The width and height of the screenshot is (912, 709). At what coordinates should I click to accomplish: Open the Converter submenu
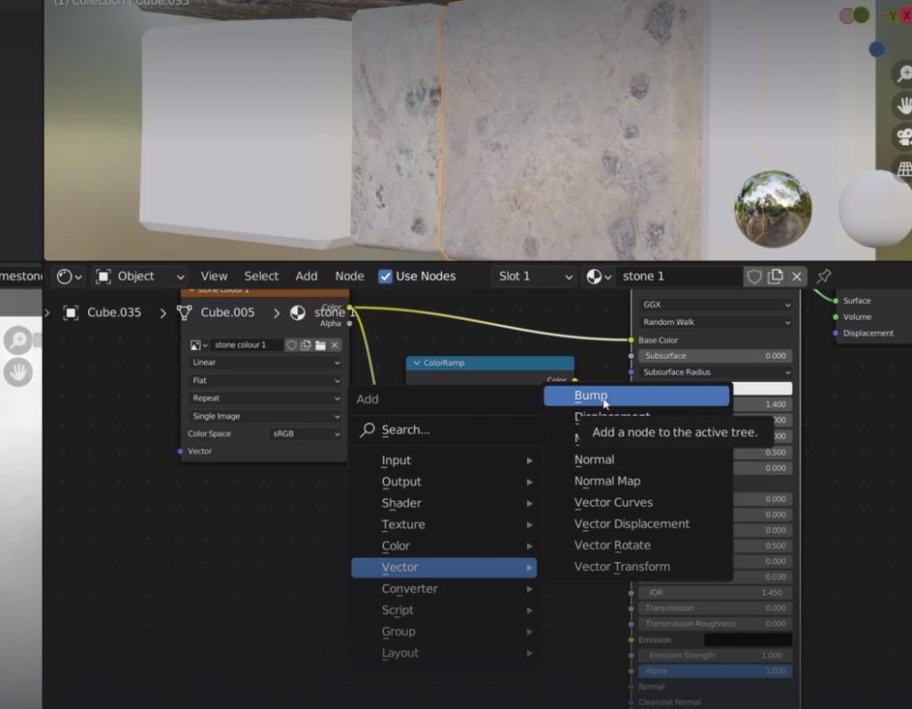(x=444, y=589)
